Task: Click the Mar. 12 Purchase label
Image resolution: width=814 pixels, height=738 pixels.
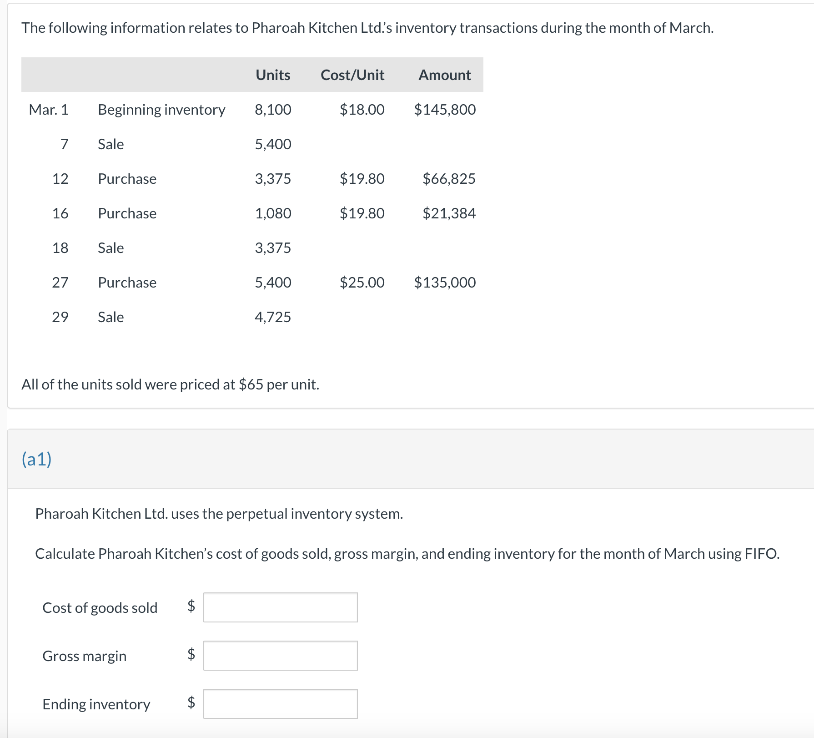Action: pyautogui.click(x=127, y=178)
